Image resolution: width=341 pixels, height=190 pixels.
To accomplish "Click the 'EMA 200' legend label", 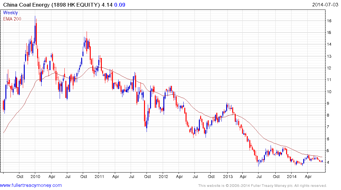I will [12, 19].
